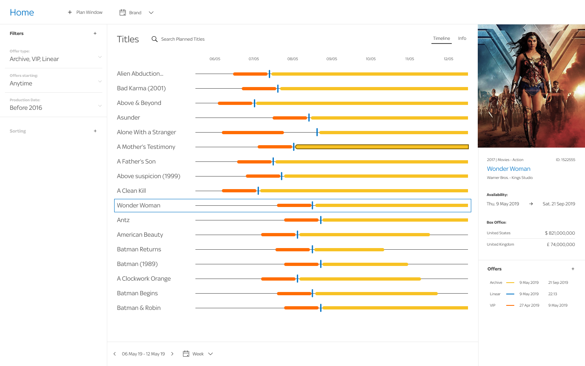Select Alone With a Stranger title
The width and height of the screenshot is (585, 366).
click(147, 132)
